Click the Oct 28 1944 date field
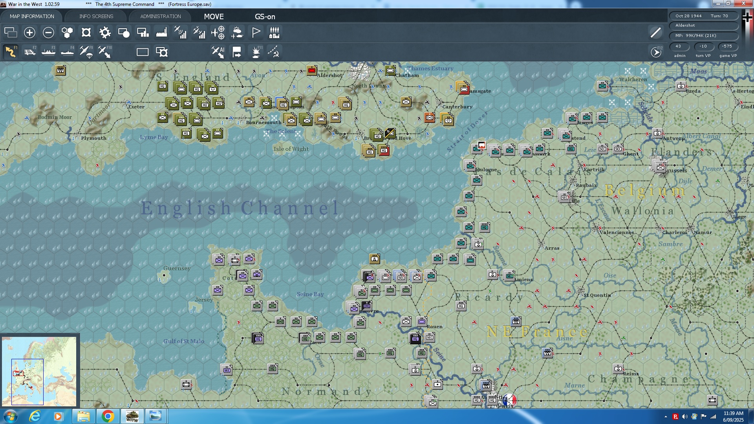The width and height of the screenshot is (754, 424). pyautogui.click(x=688, y=16)
